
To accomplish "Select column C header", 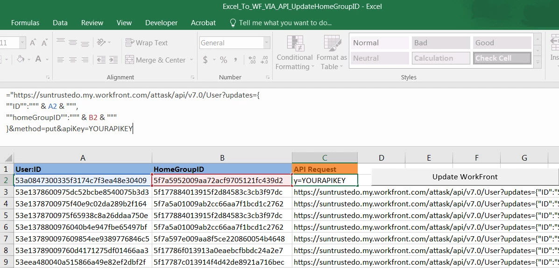I will [325, 158].
